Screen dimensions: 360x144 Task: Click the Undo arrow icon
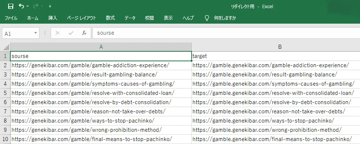point(21,6)
